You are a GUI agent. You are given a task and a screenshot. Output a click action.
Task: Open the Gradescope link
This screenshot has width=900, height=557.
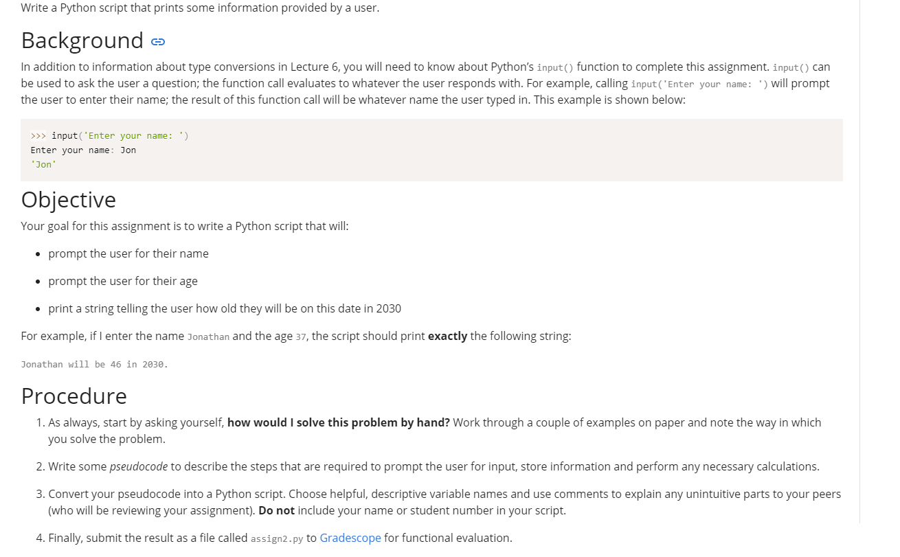click(x=350, y=538)
